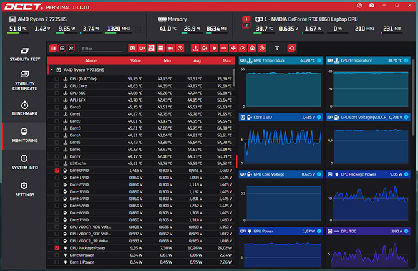Open info for the CPU Package Power graph

click(x=406, y=174)
